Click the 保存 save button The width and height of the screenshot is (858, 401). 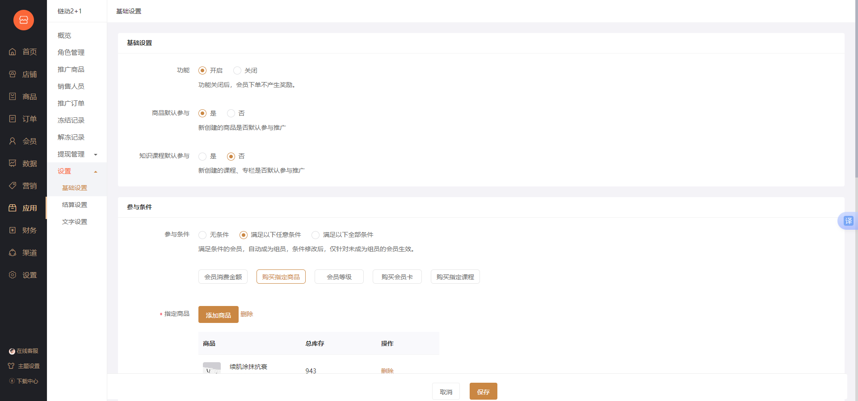click(483, 392)
